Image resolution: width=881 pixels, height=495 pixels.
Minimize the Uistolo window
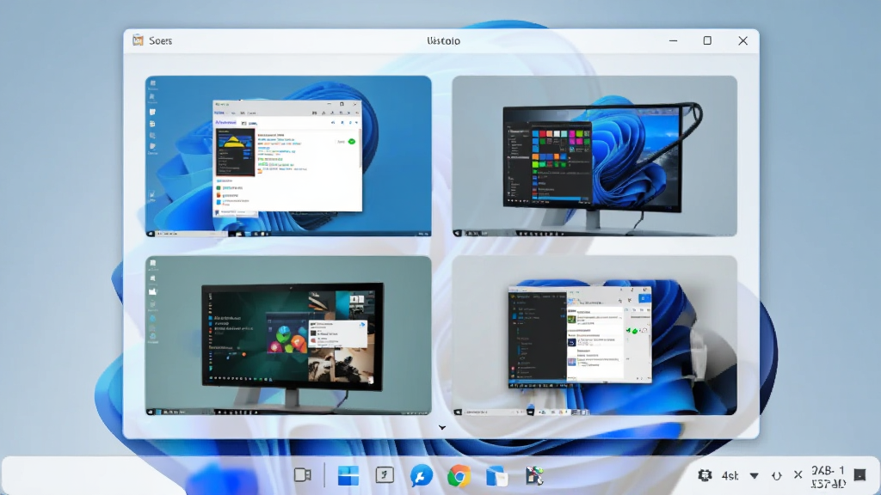tap(673, 40)
